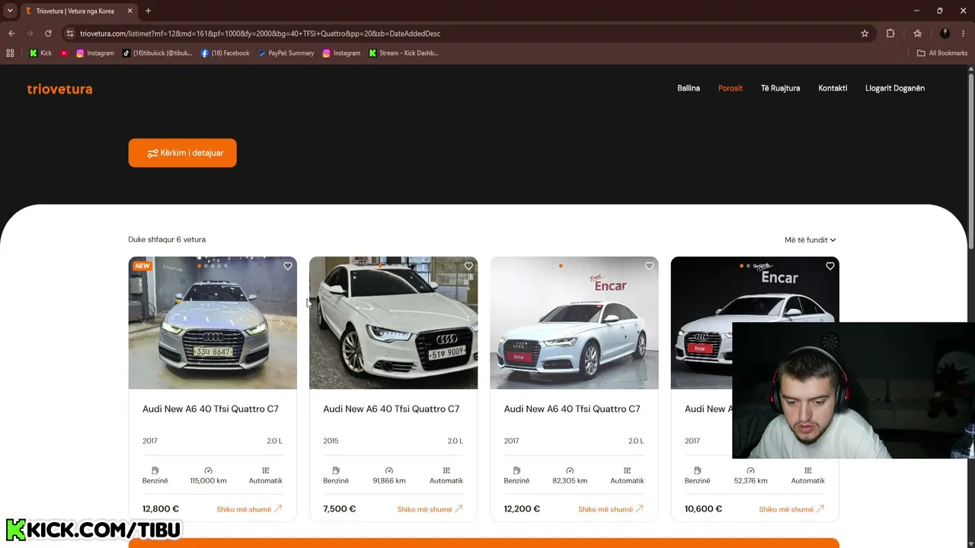
Task: Select the Triovetura | Vetura nga Korea tab
Action: 76,11
